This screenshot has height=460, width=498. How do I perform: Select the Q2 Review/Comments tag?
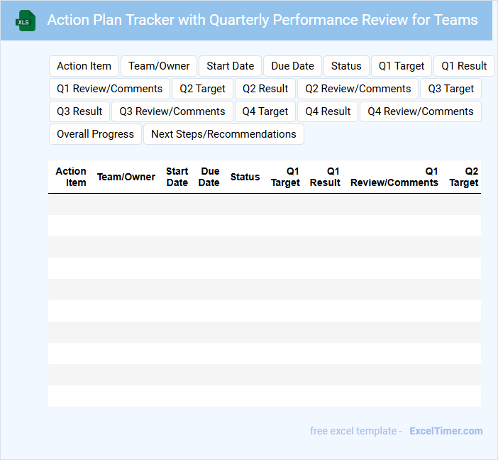[358, 89]
